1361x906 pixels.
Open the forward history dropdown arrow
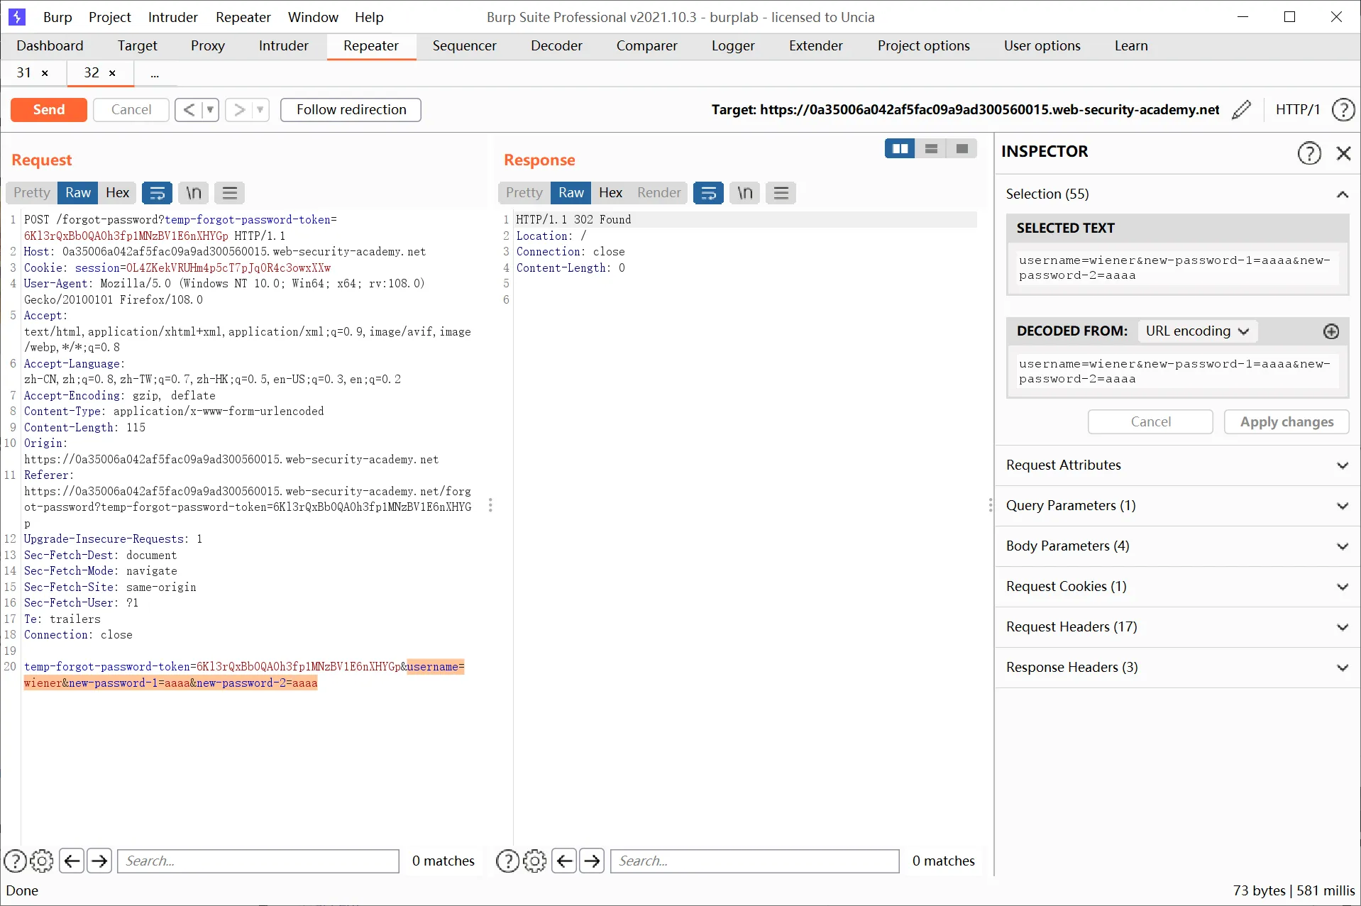(x=260, y=110)
